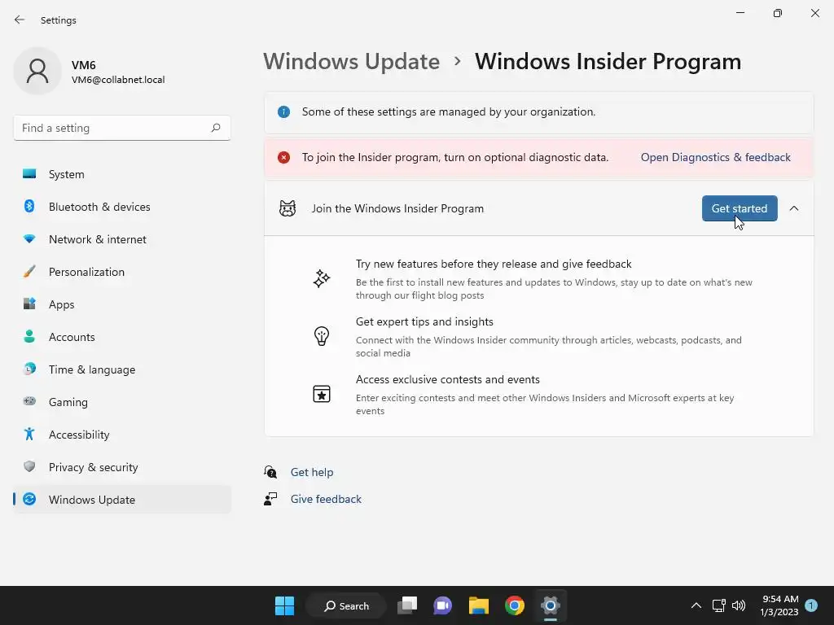Click Access exclusive contests and events heading
Viewport: 834px width, 625px height.
[x=448, y=379]
